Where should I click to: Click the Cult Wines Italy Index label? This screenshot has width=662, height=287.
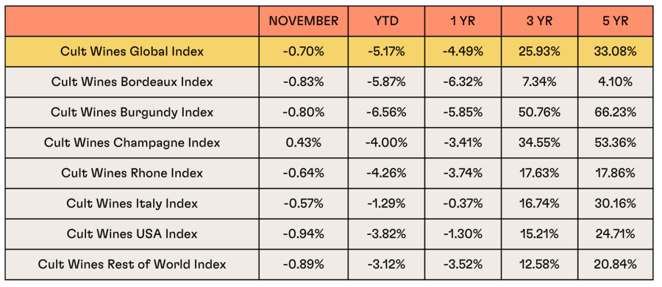(132, 203)
